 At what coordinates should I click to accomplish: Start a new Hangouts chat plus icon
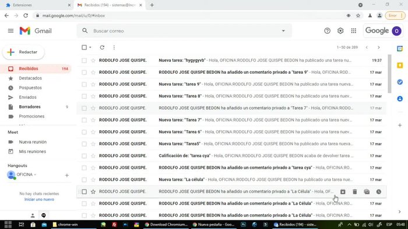[67, 176]
